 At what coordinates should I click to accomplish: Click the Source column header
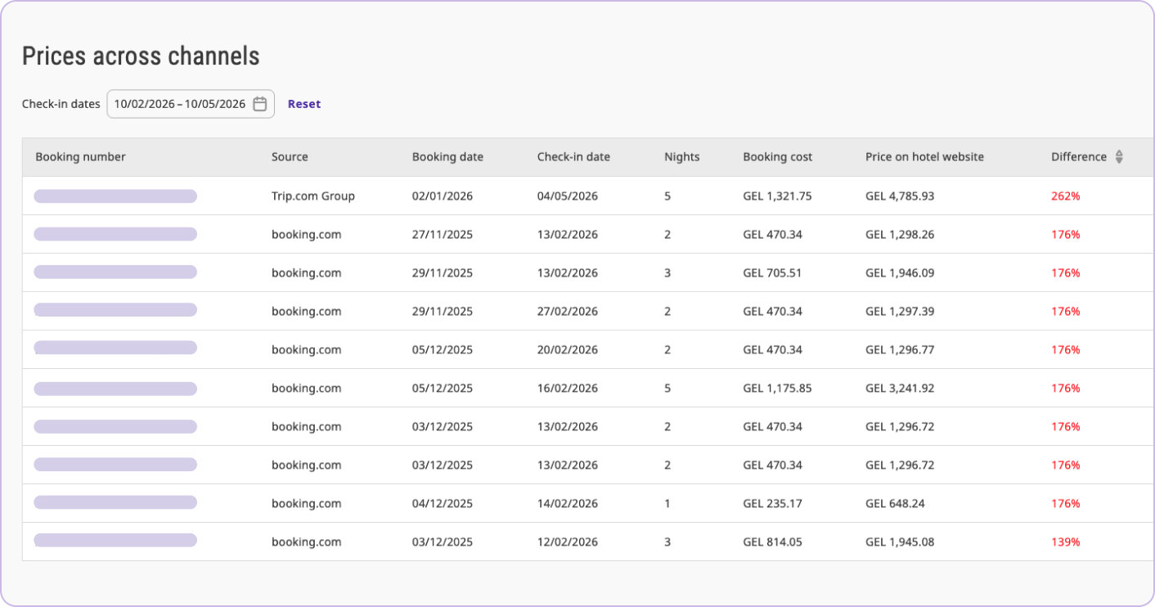tap(290, 157)
